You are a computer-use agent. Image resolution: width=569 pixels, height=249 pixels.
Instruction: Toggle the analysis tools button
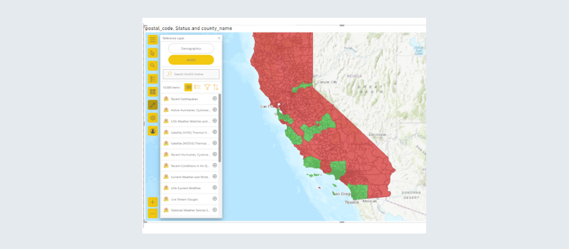153,105
